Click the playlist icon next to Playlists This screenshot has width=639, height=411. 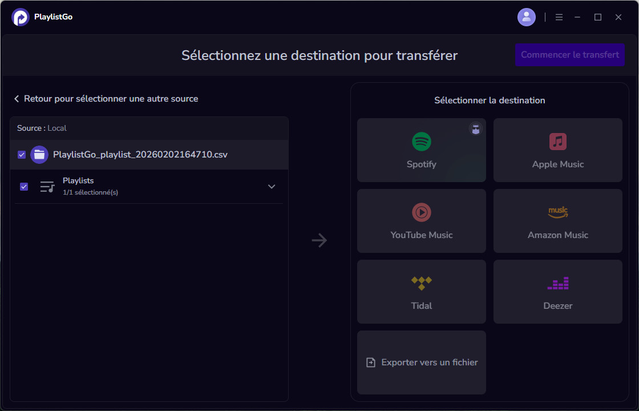tap(48, 186)
